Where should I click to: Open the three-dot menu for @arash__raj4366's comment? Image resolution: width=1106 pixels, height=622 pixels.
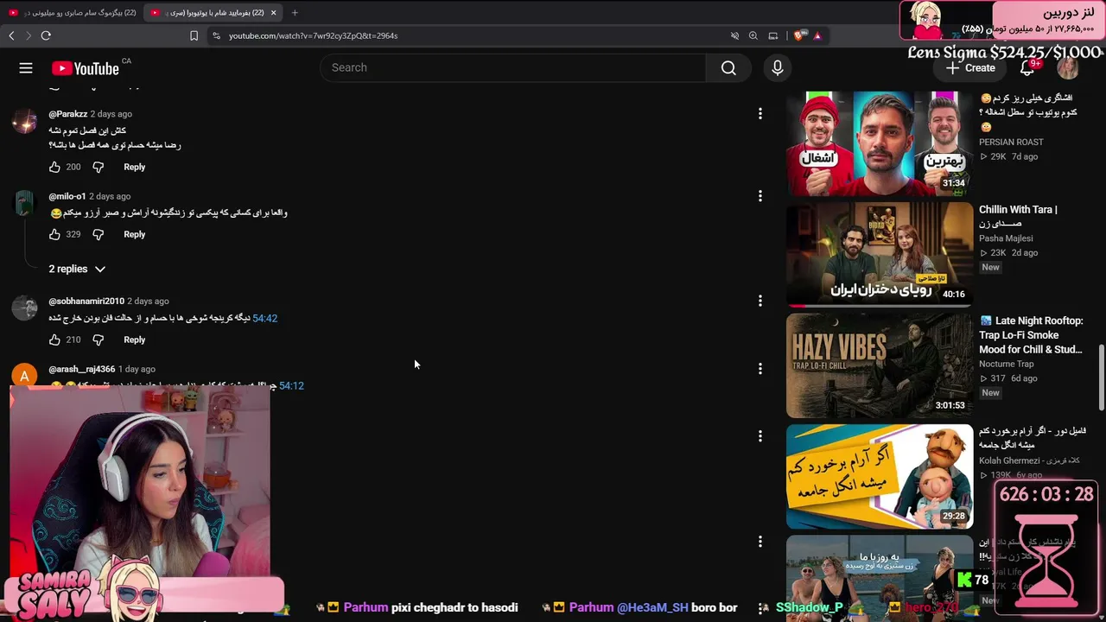pos(760,369)
